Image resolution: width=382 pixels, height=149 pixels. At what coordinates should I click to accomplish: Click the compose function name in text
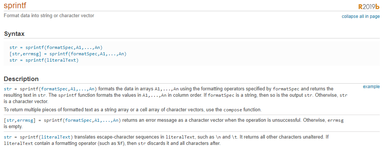(x=233, y=110)
